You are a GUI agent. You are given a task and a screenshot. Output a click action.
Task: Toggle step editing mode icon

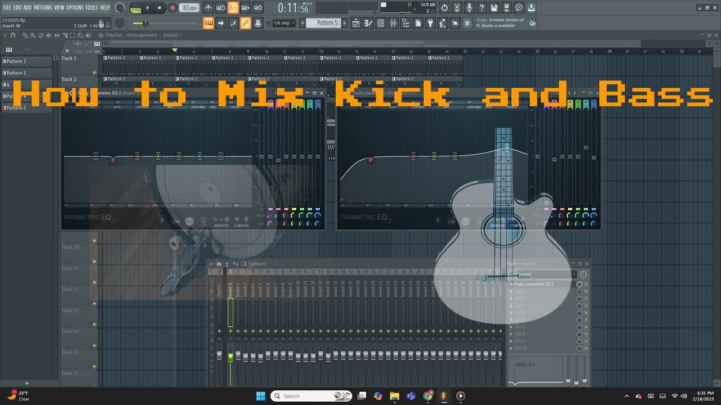click(x=233, y=23)
